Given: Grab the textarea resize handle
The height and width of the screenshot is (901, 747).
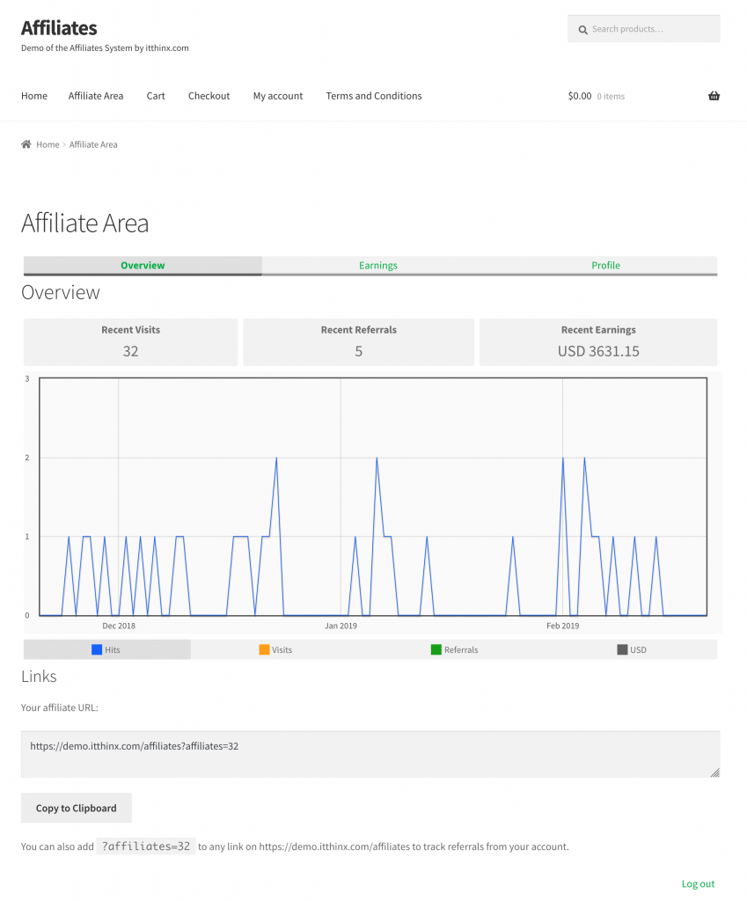Looking at the screenshot, I should [714, 773].
